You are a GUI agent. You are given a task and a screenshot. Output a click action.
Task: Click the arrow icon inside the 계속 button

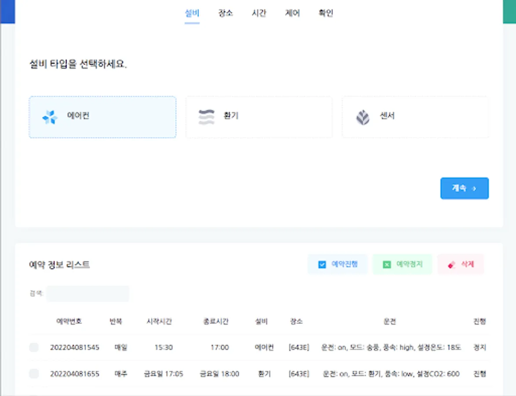474,188
